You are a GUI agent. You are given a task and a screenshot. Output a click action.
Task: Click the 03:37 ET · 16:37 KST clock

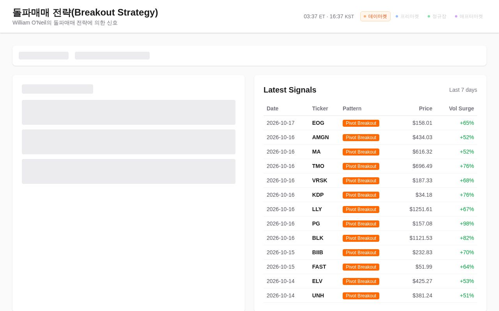329,16
